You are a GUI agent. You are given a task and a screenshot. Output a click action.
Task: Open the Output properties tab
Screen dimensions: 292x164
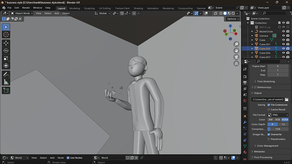click(x=245, y=83)
